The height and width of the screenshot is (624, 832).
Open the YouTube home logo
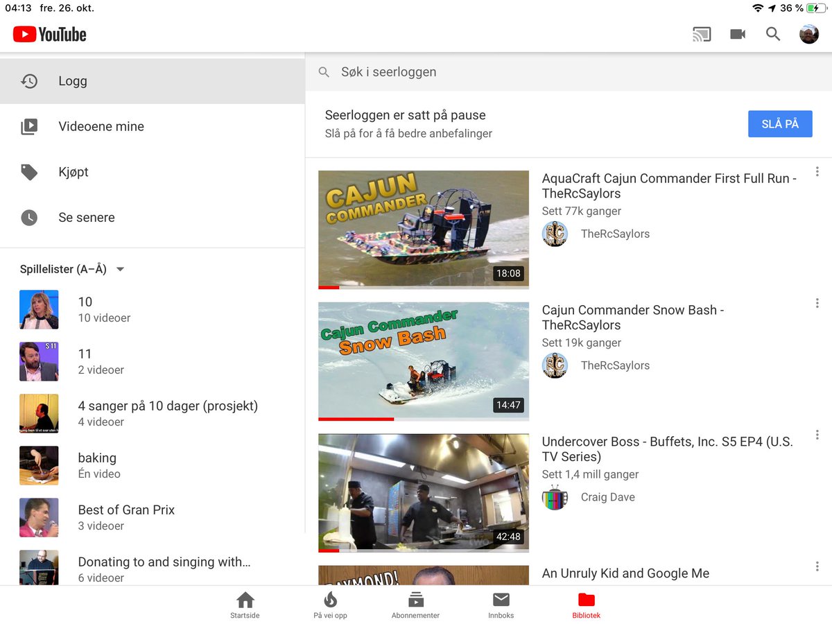[49, 34]
